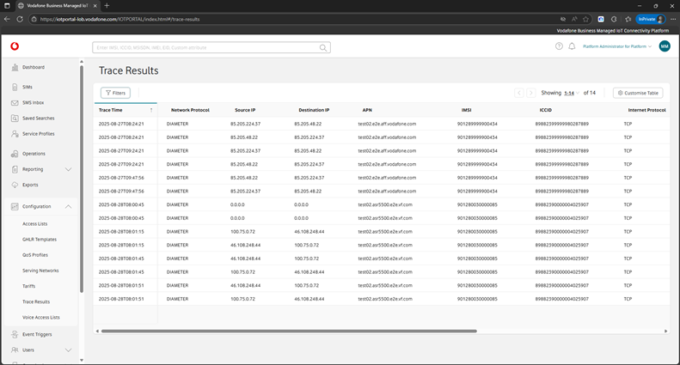This screenshot has height=365, width=680.
Task: Refresh the browser page
Action: pos(33,18)
